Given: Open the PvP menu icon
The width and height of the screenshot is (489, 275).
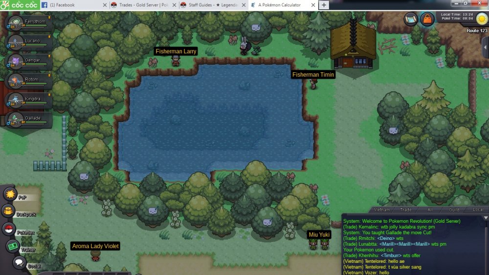Looking at the screenshot, I should click(10, 193).
